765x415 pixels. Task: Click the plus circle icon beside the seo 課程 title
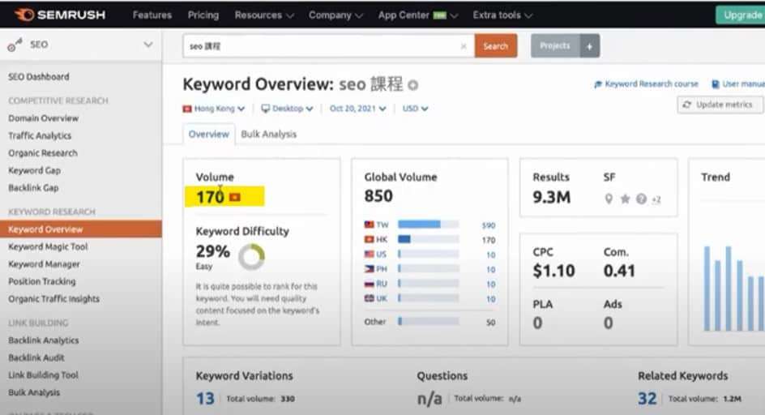[412, 85]
